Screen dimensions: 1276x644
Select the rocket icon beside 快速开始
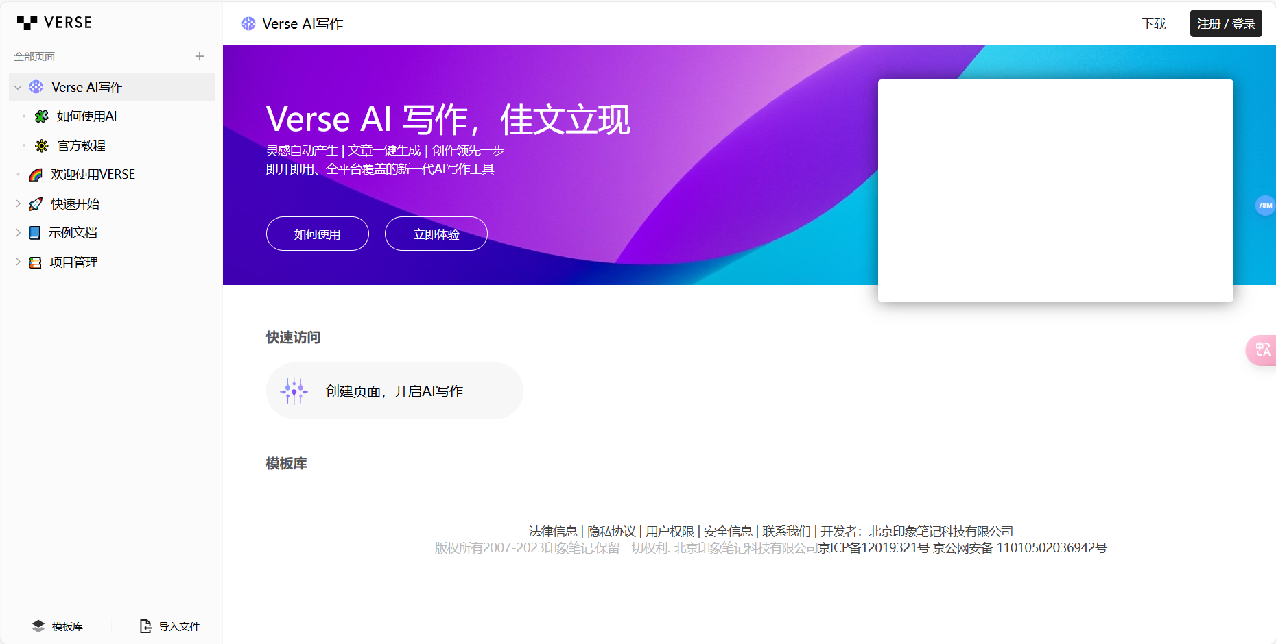[34, 203]
